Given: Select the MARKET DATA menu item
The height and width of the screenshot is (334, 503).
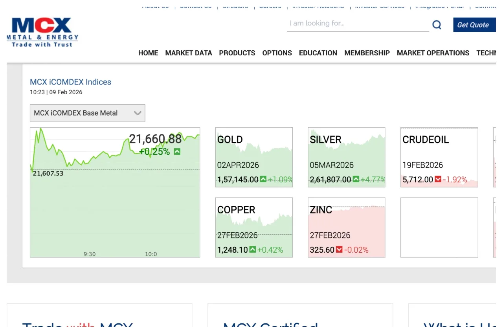Looking at the screenshot, I should pos(189,53).
